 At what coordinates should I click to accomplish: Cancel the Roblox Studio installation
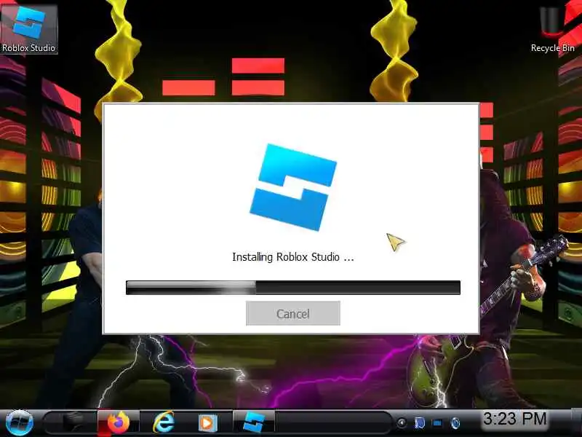293,313
